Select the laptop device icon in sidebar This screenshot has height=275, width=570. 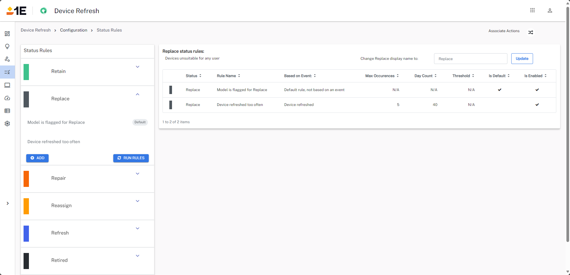pos(7,85)
